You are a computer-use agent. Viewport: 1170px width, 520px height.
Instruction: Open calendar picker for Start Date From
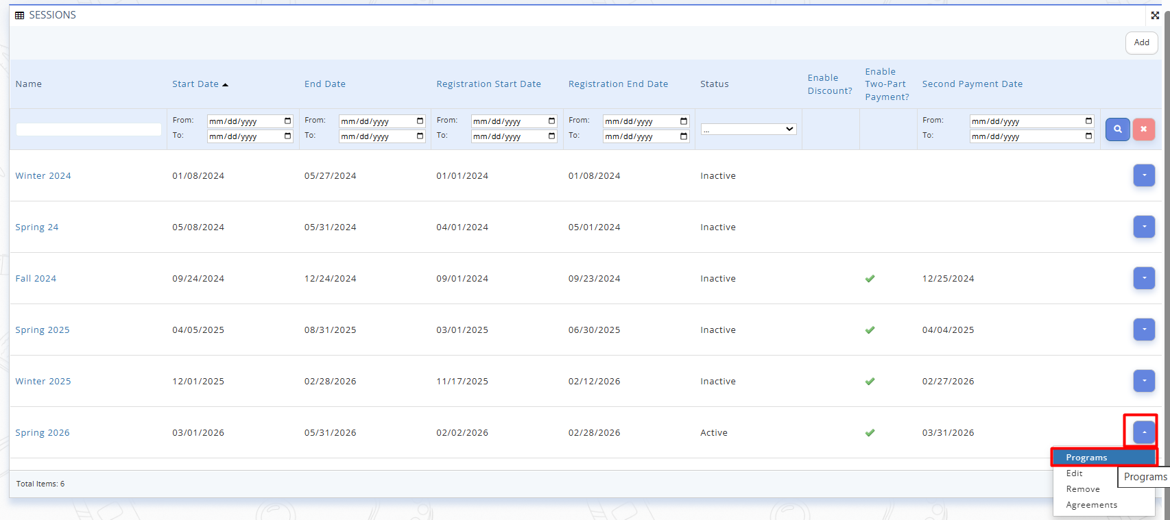coord(287,121)
